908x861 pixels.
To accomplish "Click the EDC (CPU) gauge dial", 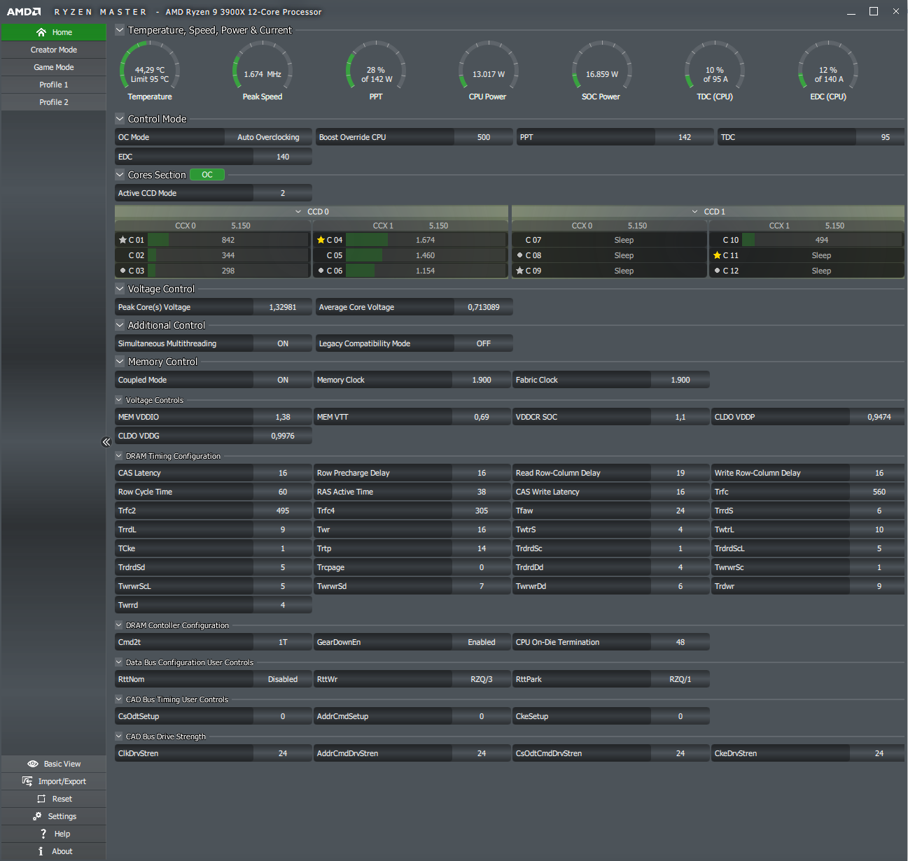I will 828,65.
